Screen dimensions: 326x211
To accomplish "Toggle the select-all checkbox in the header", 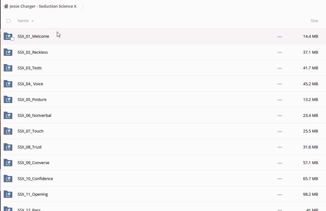I will (x=9, y=21).
